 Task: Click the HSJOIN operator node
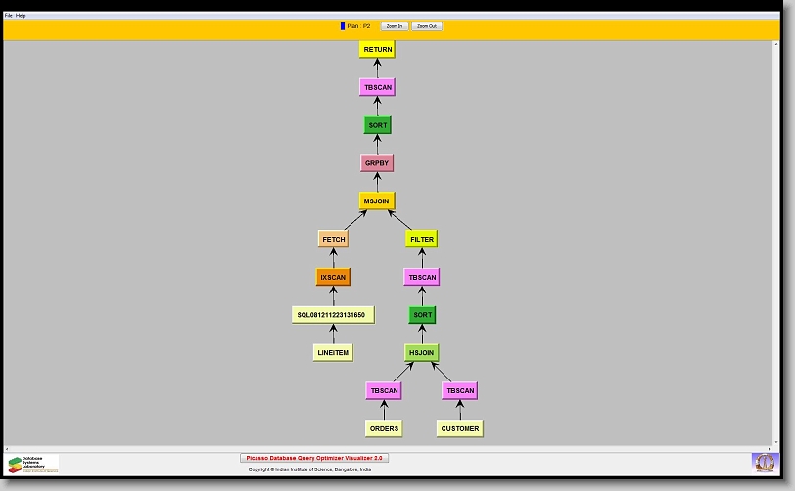pyautogui.click(x=421, y=353)
